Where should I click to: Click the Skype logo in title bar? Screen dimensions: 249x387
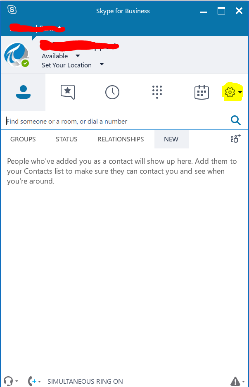12,10
